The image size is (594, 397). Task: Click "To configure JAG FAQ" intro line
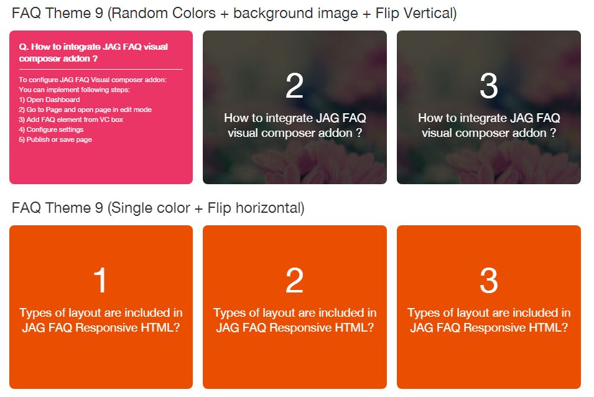click(x=93, y=80)
